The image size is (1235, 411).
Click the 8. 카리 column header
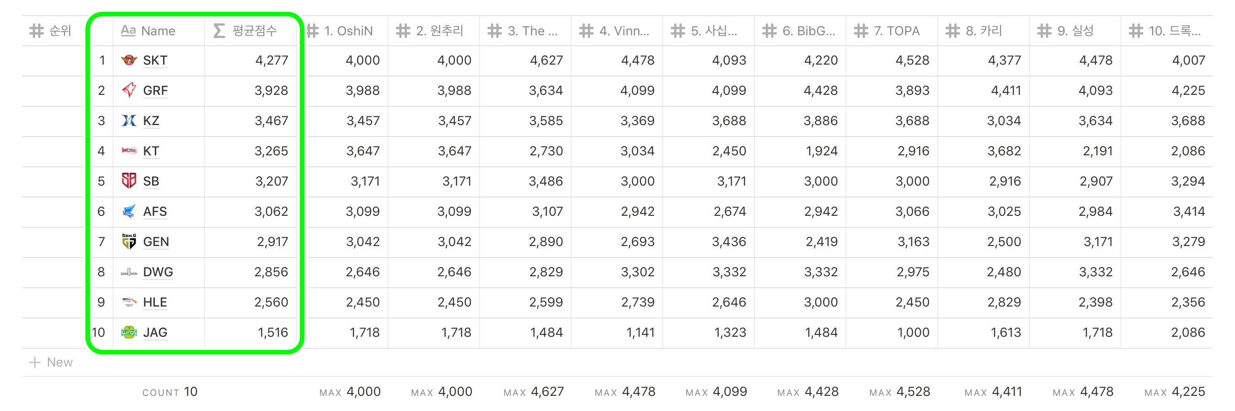[x=983, y=31]
